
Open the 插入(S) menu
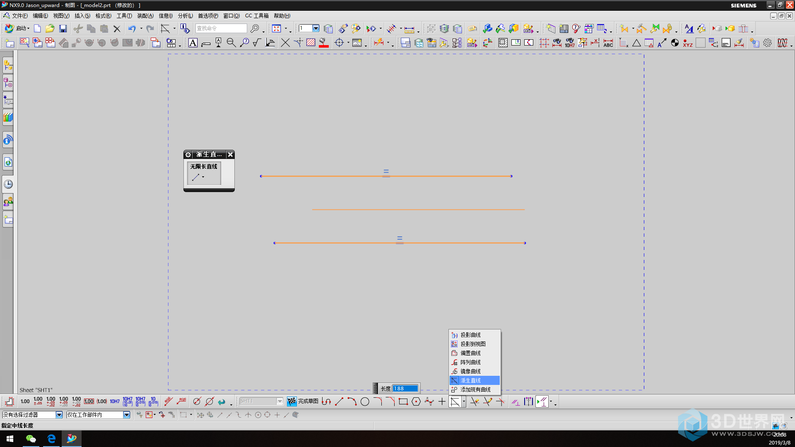(x=82, y=16)
